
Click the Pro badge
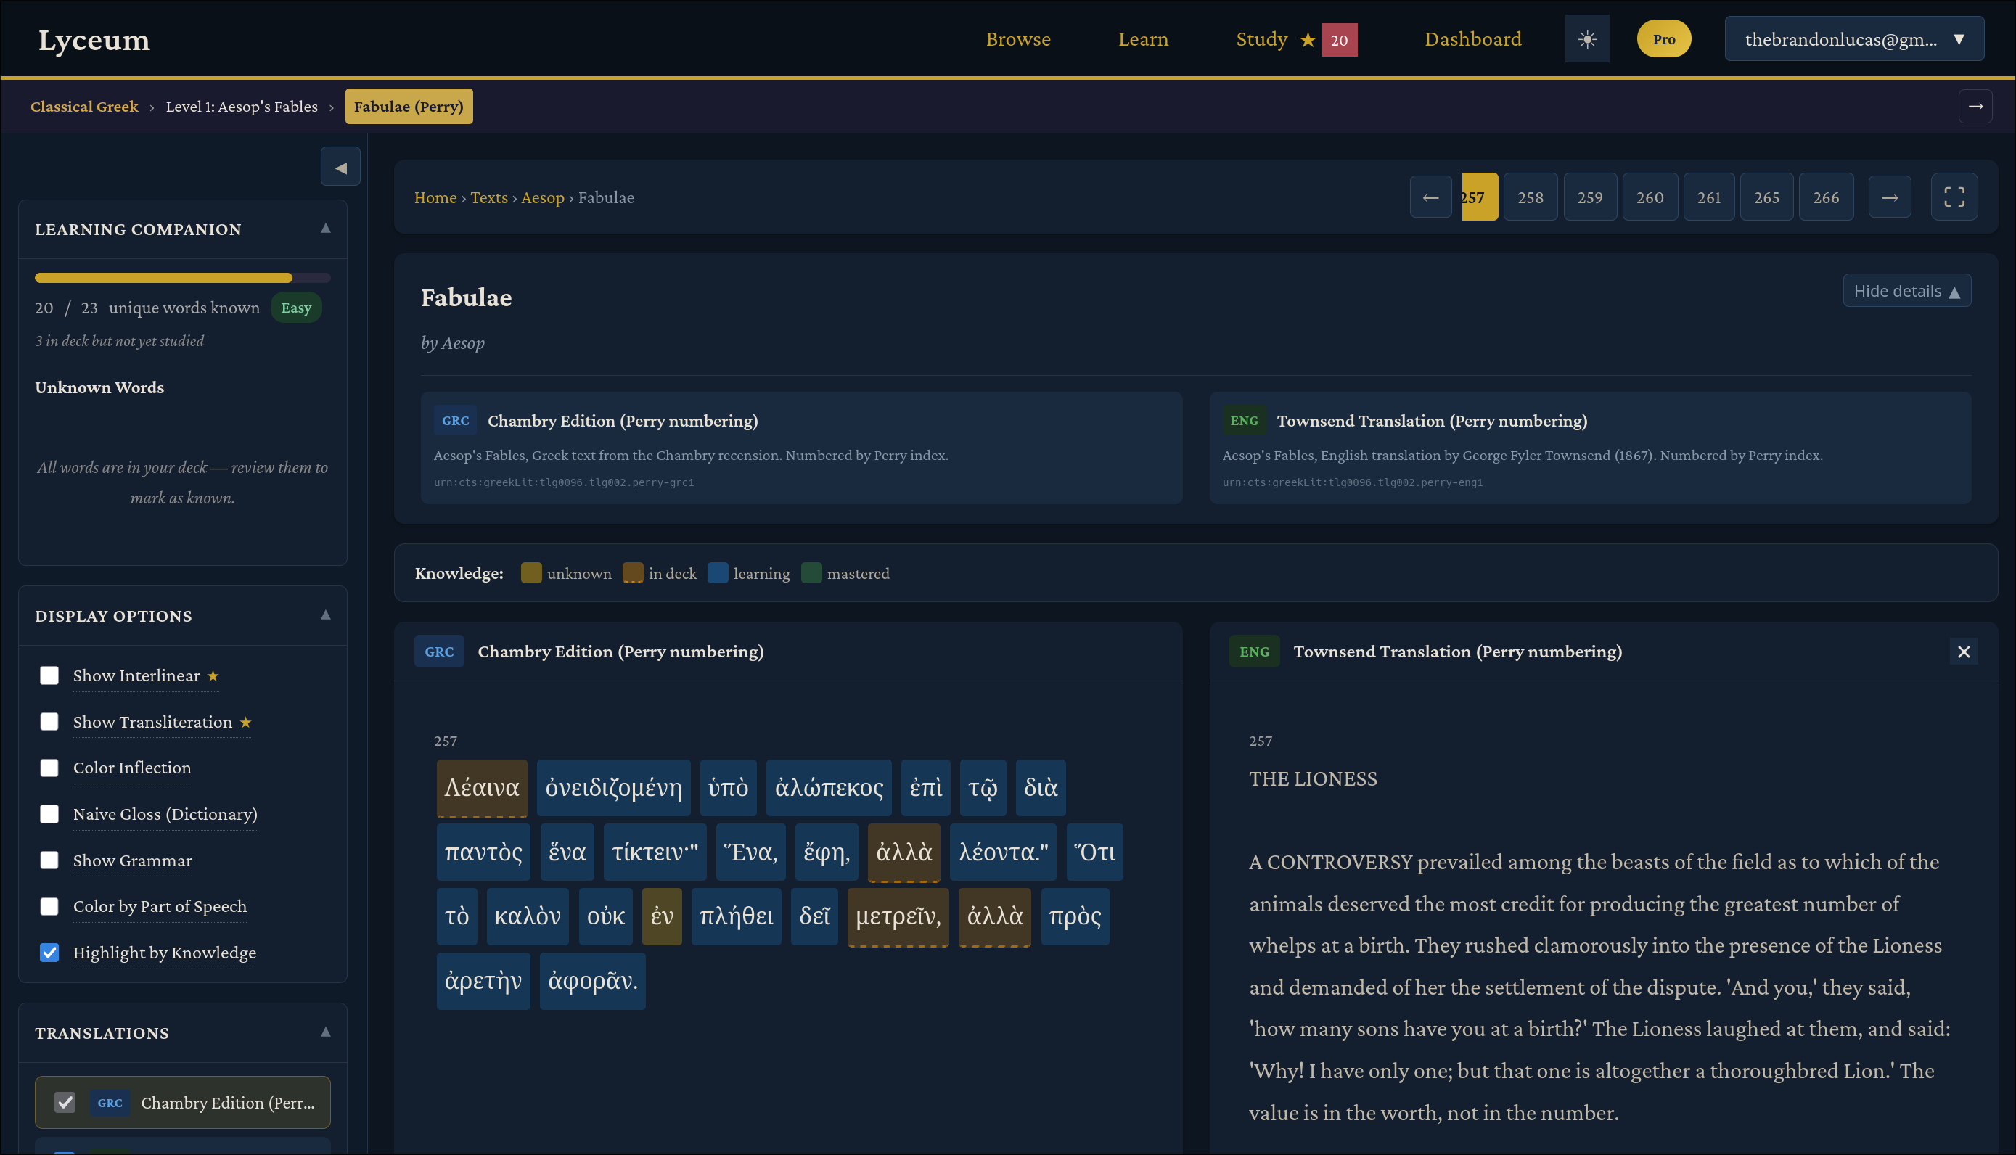1664,39
